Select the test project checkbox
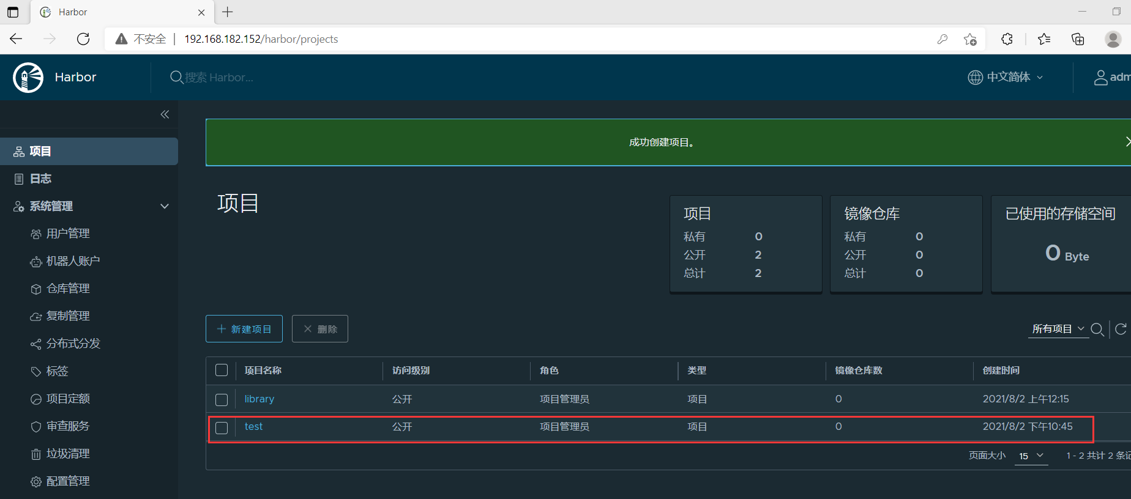The width and height of the screenshot is (1131, 499). coord(222,428)
